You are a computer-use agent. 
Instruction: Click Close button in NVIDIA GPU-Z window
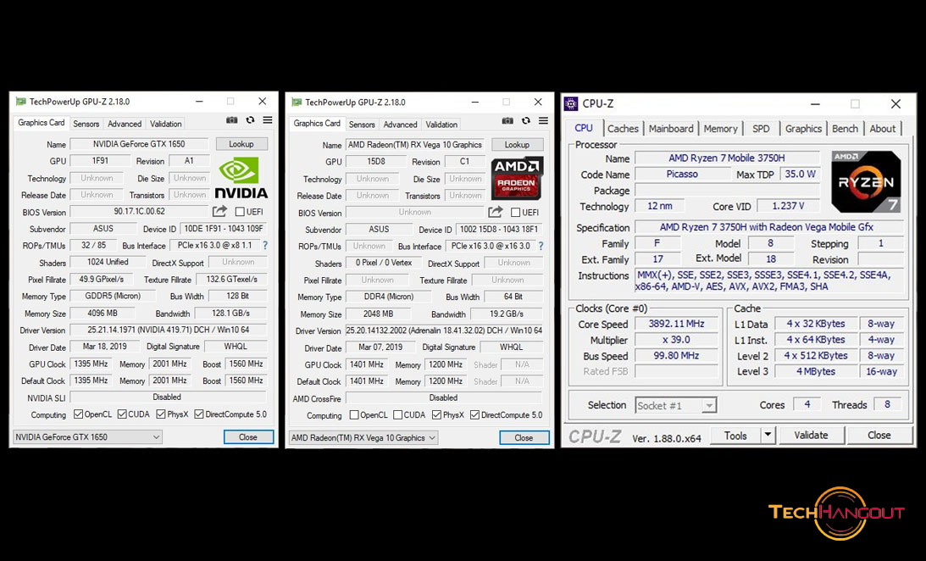(x=248, y=437)
